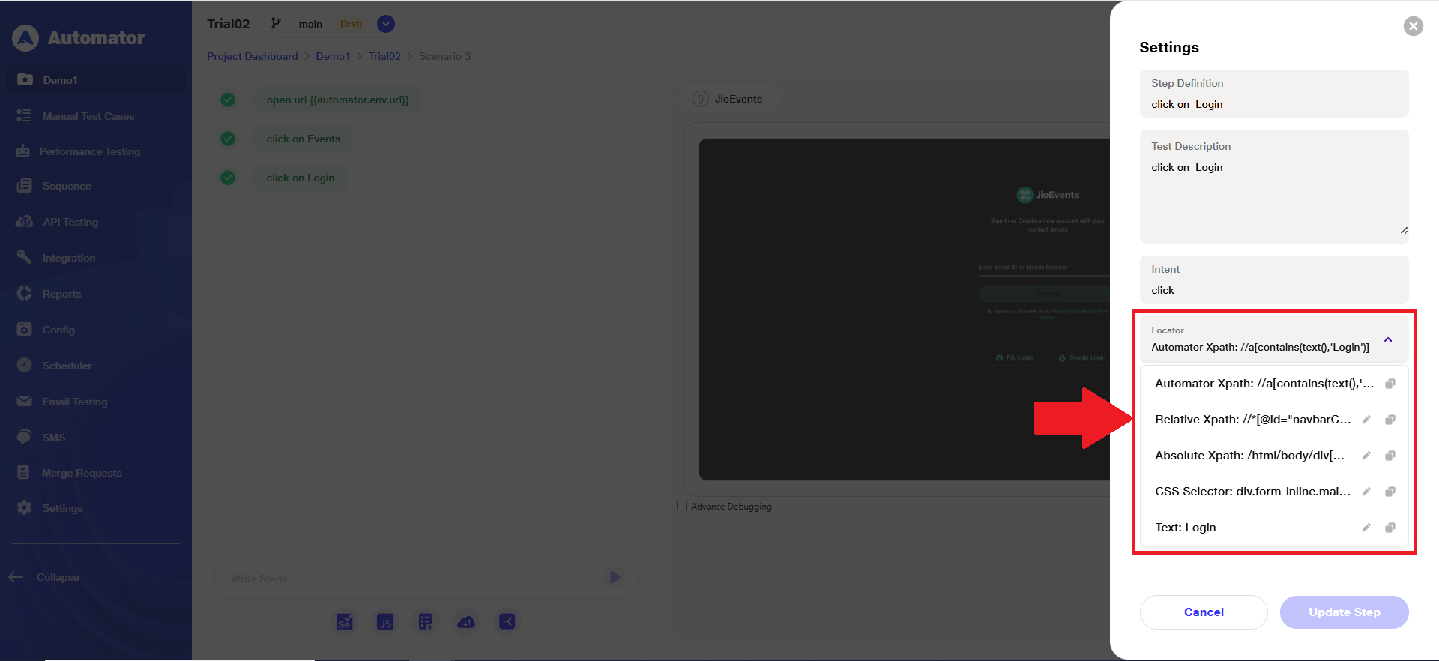Go to Reports in the sidebar
The image size is (1439, 661).
point(61,294)
